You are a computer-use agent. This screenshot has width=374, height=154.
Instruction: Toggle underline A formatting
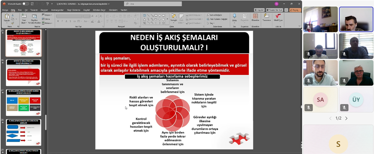tap(66, 21)
